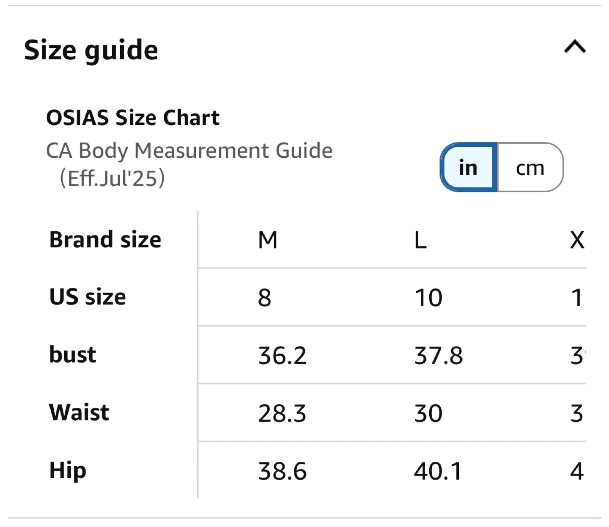Click the US size 10 cell
The image size is (609, 527).
pos(428,297)
